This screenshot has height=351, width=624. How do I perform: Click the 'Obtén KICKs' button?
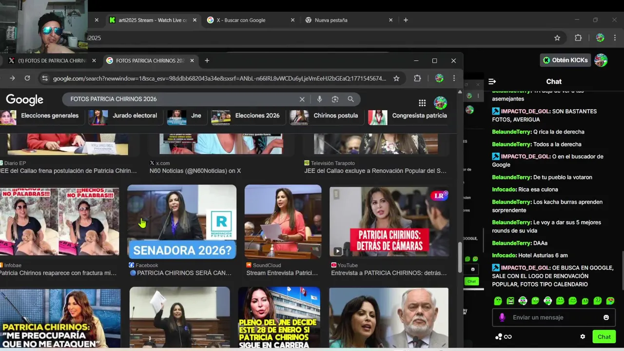(565, 60)
